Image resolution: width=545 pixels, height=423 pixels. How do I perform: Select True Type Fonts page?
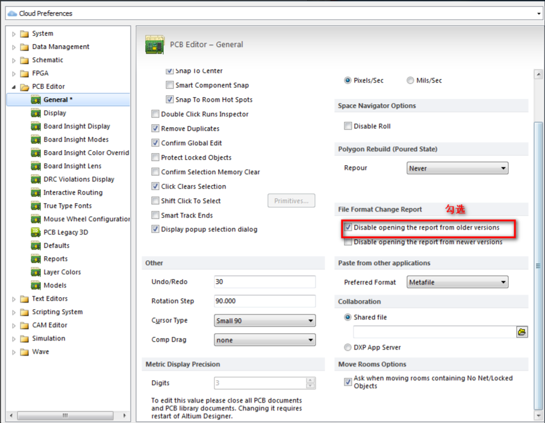67,205
